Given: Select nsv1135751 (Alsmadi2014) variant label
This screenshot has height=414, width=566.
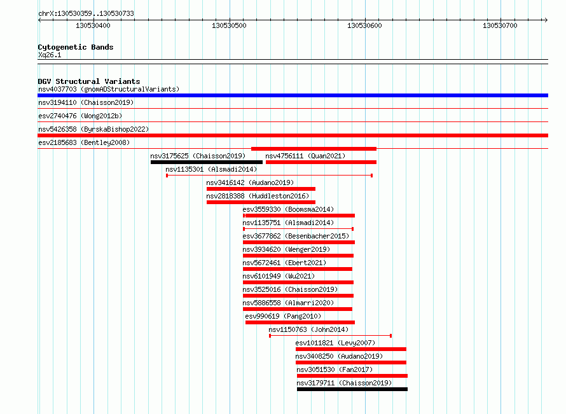Looking at the screenshot, I should tap(288, 223).
